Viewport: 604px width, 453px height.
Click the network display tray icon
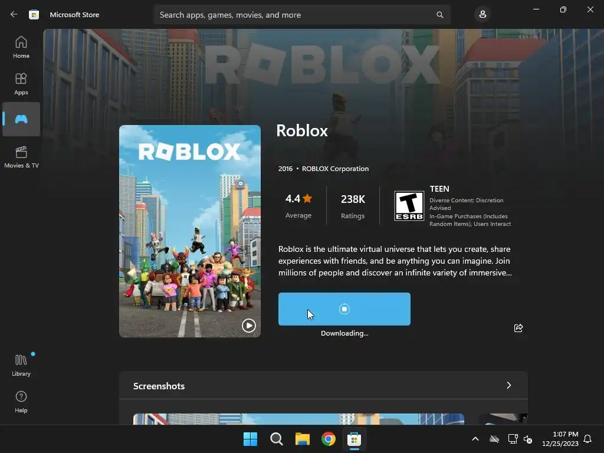pyautogui.click(x=513, y=439)
